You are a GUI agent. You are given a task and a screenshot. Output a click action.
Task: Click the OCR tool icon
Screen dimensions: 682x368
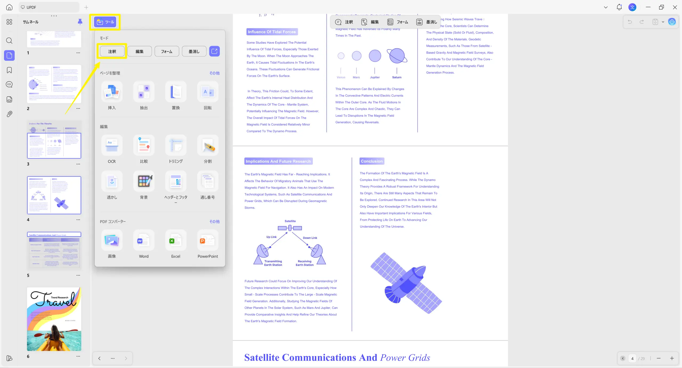112,145
